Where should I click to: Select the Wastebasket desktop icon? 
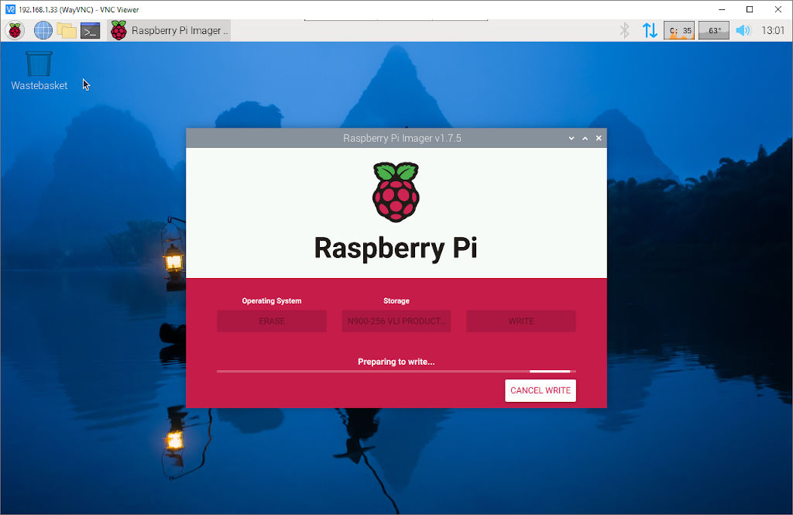click(39, 70)
